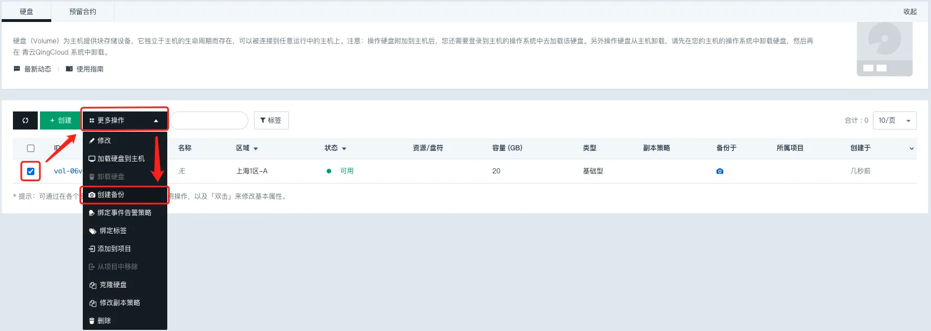Click the 标签 filter button
931x331 pixels.
click(271, 120)
